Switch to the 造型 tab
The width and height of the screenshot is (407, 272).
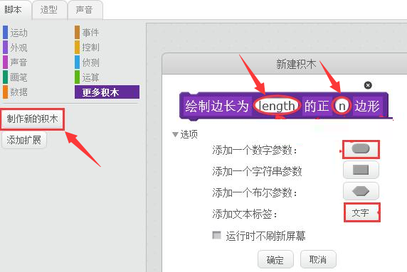[x=49, y=10]
